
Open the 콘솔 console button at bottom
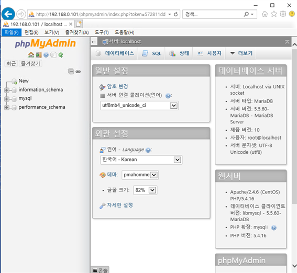pos(100,270)
